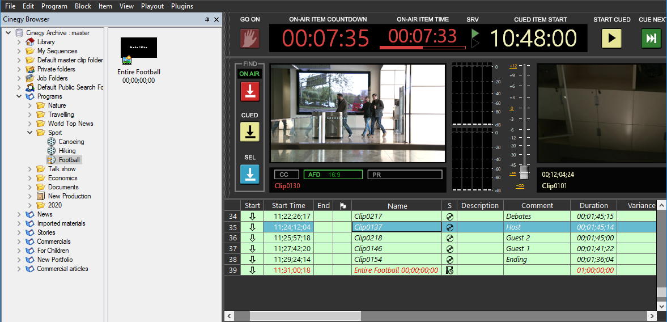The height and width of the screenshot is (322, 667).
Task: Open the Playout menu
Action: 152,6
